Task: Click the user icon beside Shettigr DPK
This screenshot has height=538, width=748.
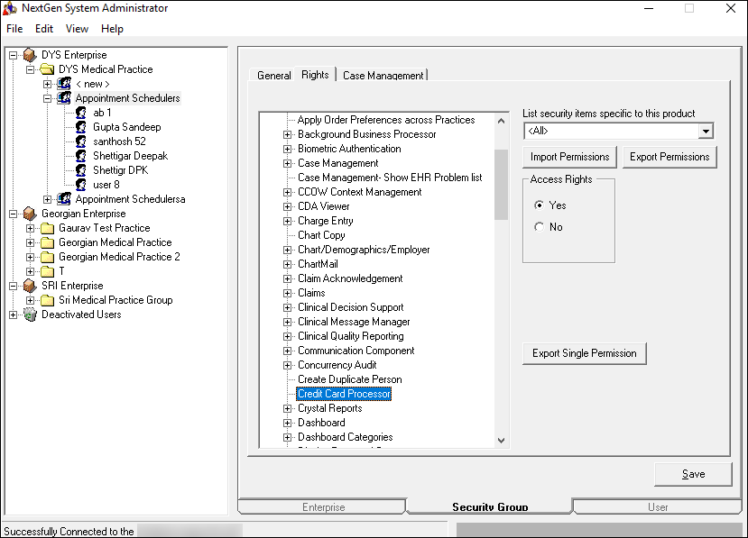Action: [81, 170]
